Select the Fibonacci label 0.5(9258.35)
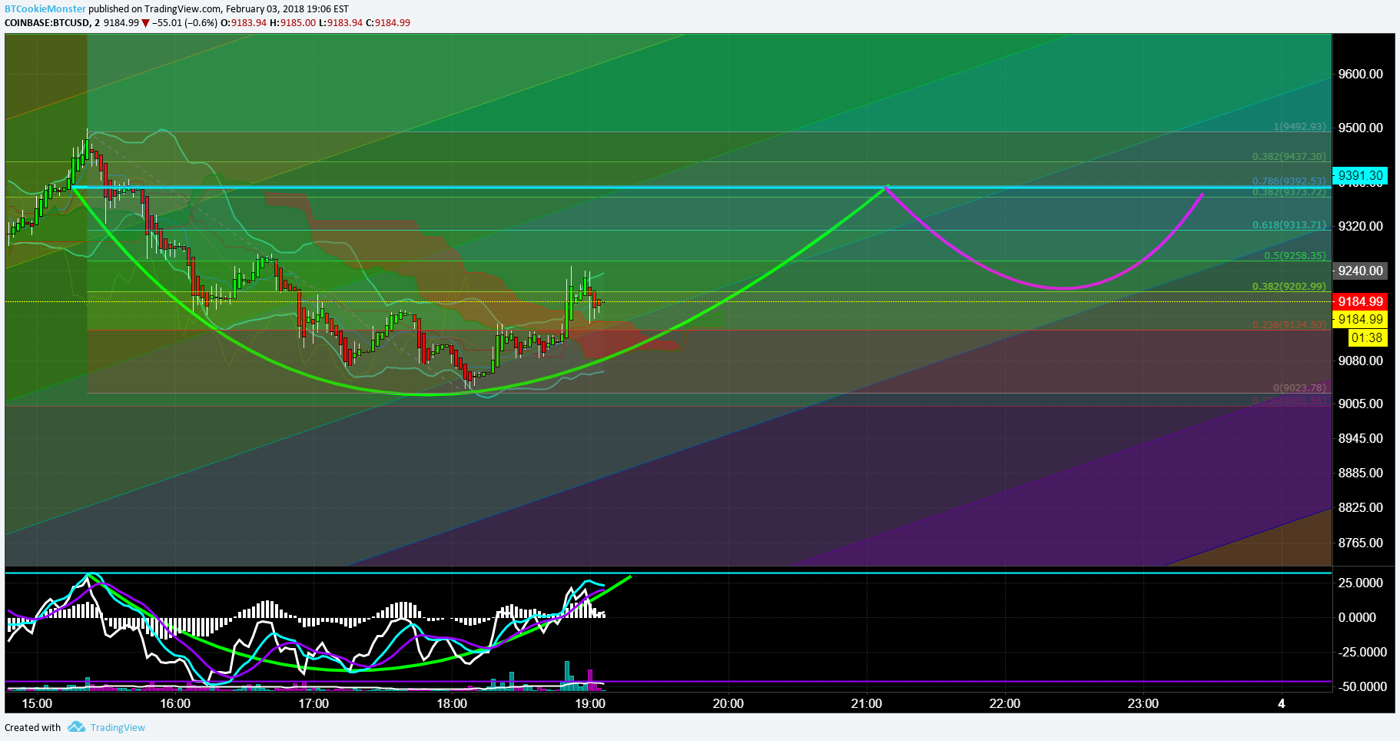 pyautogui.click(x=1295, y=255)
